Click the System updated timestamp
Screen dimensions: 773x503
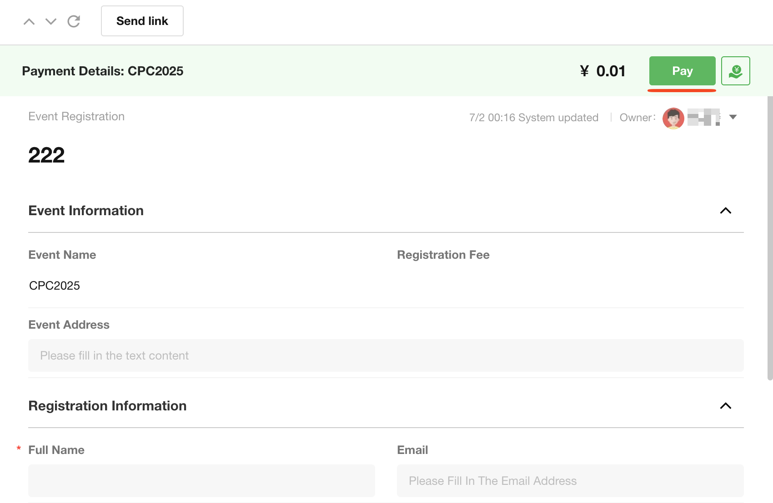pyautogui.click(x=533, y=118)
